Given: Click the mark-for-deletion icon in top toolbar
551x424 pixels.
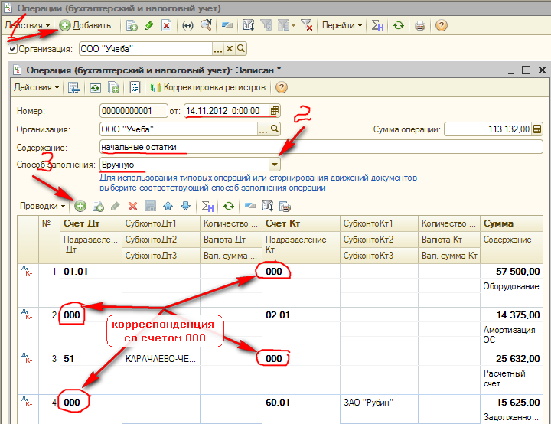Looking at the screenshot, I should point(166,26).
